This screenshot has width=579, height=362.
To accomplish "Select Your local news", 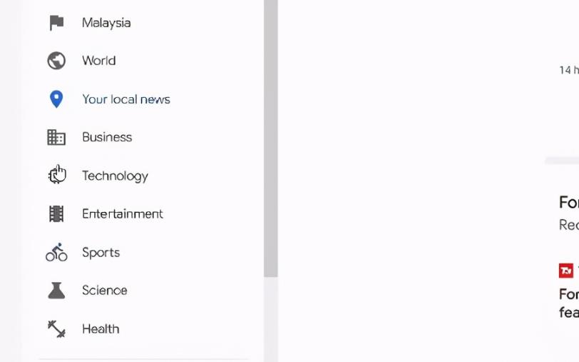I will point(126,99).
